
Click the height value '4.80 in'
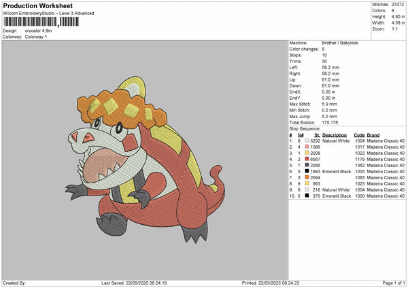(x=398, y=16)
